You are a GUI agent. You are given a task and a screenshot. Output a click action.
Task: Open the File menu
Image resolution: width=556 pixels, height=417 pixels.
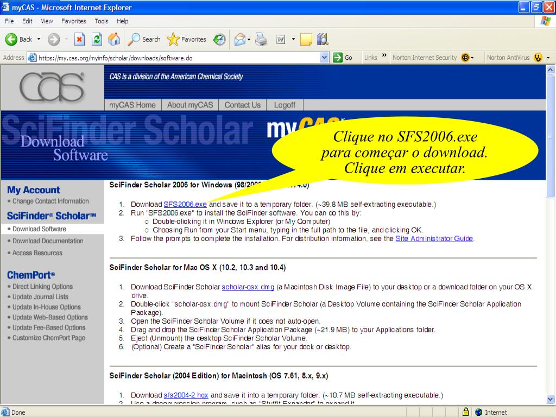pos(9,21)
